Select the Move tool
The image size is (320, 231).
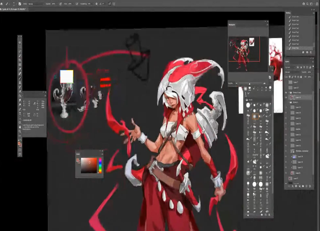(x=20, y=42)
